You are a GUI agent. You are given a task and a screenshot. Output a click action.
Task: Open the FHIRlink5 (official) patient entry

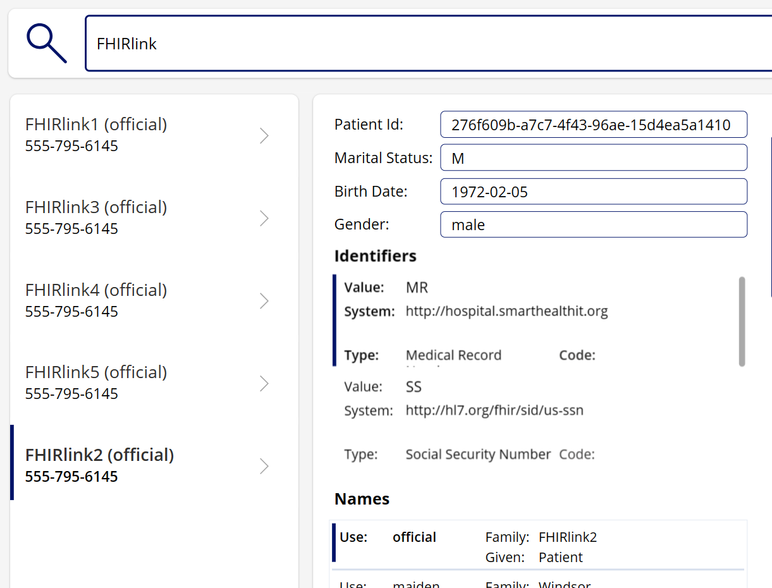(154, 383)
